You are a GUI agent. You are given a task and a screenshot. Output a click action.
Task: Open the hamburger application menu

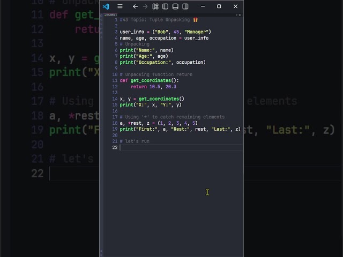120,6
